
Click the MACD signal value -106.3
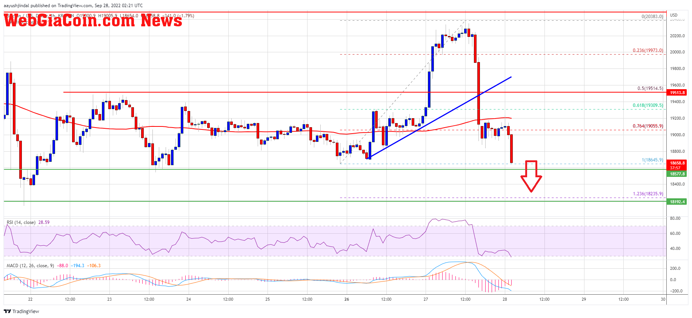(x=94, y=266)
